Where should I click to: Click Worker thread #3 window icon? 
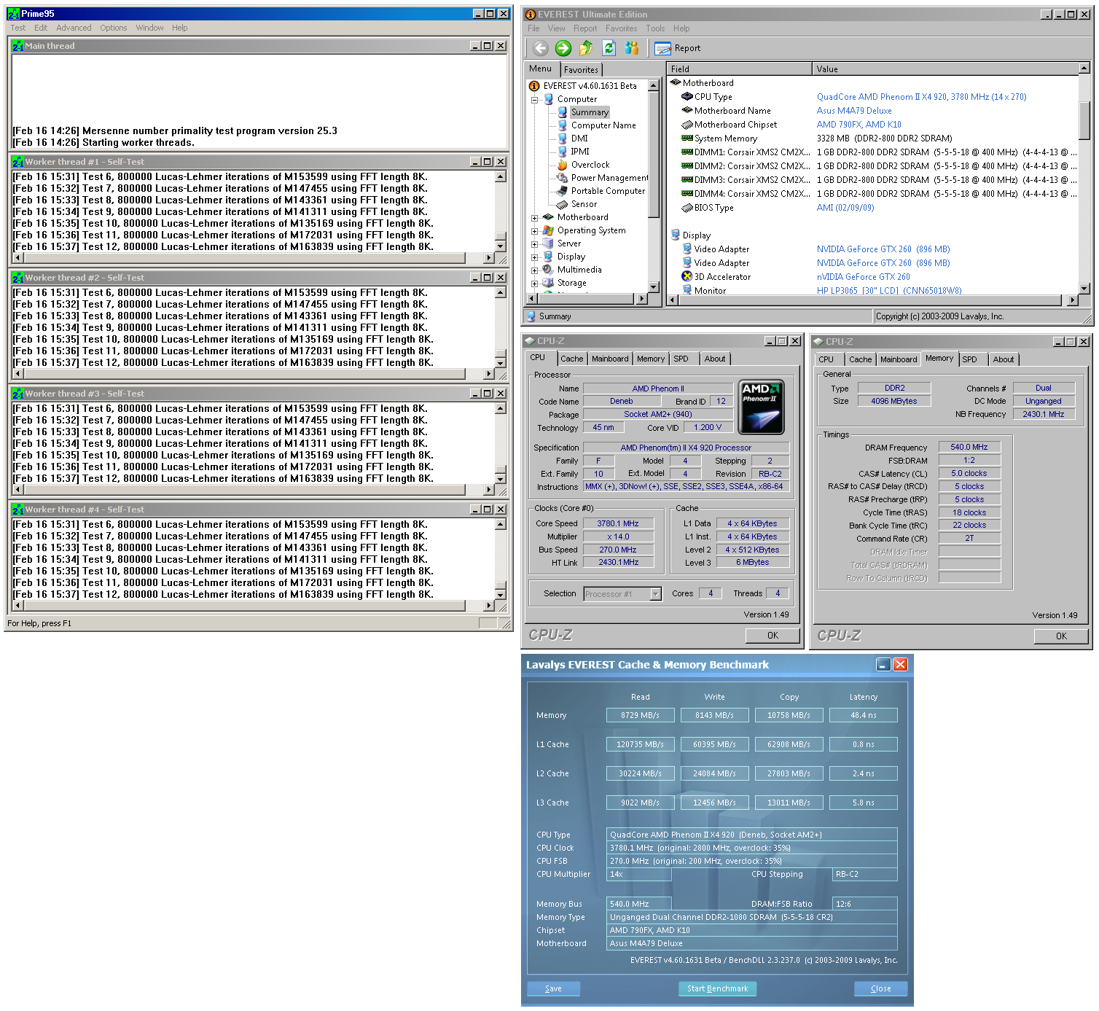tap(18, 394)
